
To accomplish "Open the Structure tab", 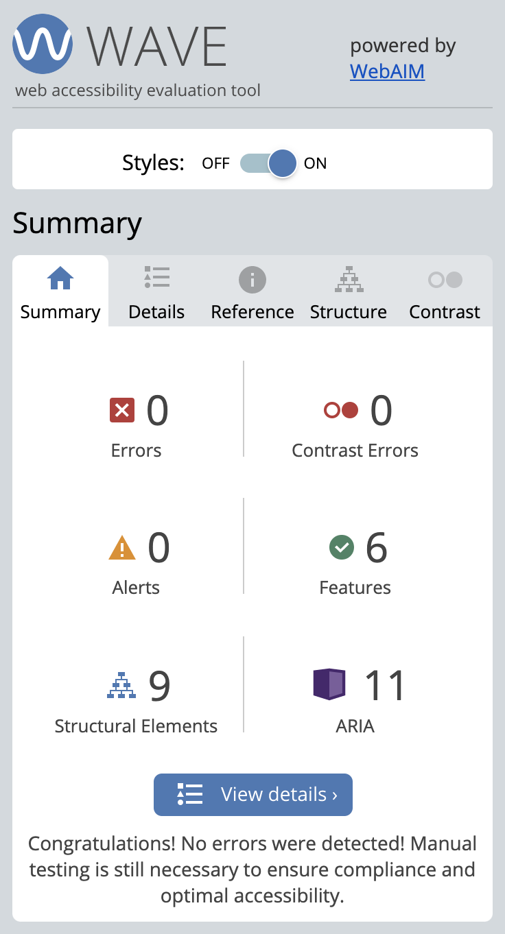I will [x=348, y=291].
